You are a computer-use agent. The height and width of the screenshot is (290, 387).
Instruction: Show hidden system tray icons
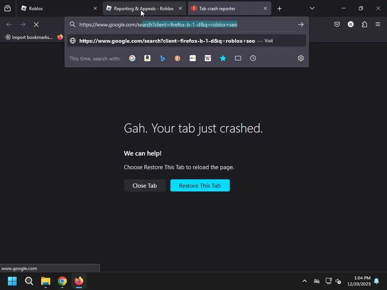[305, 281]
